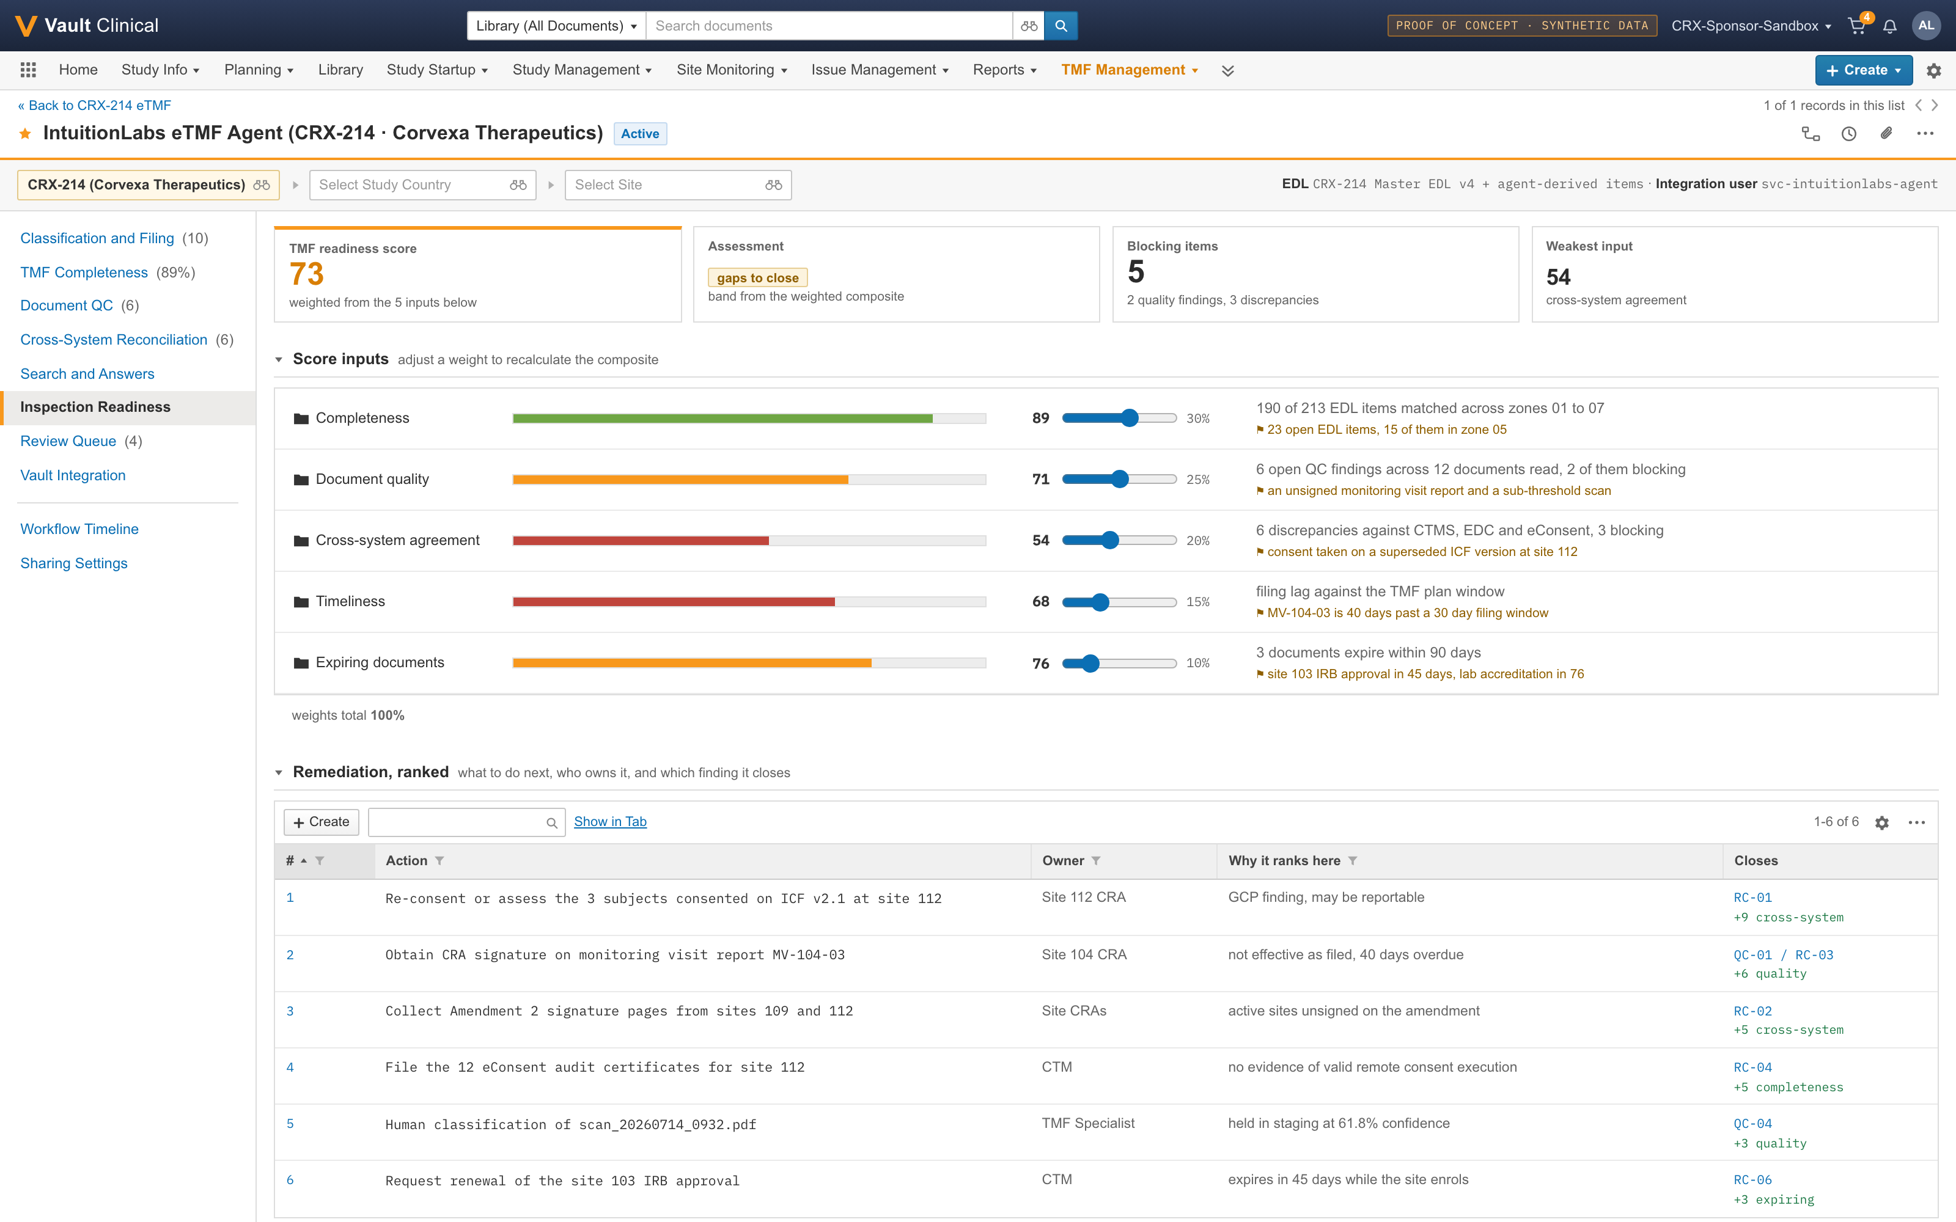
Task: Click the blue search magnifier button
Action: pos(1061,26)
